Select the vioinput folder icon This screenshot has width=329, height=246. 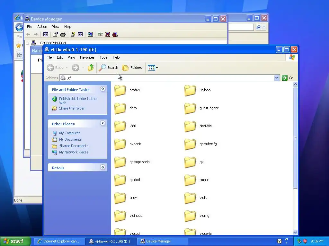coord(120,216)
